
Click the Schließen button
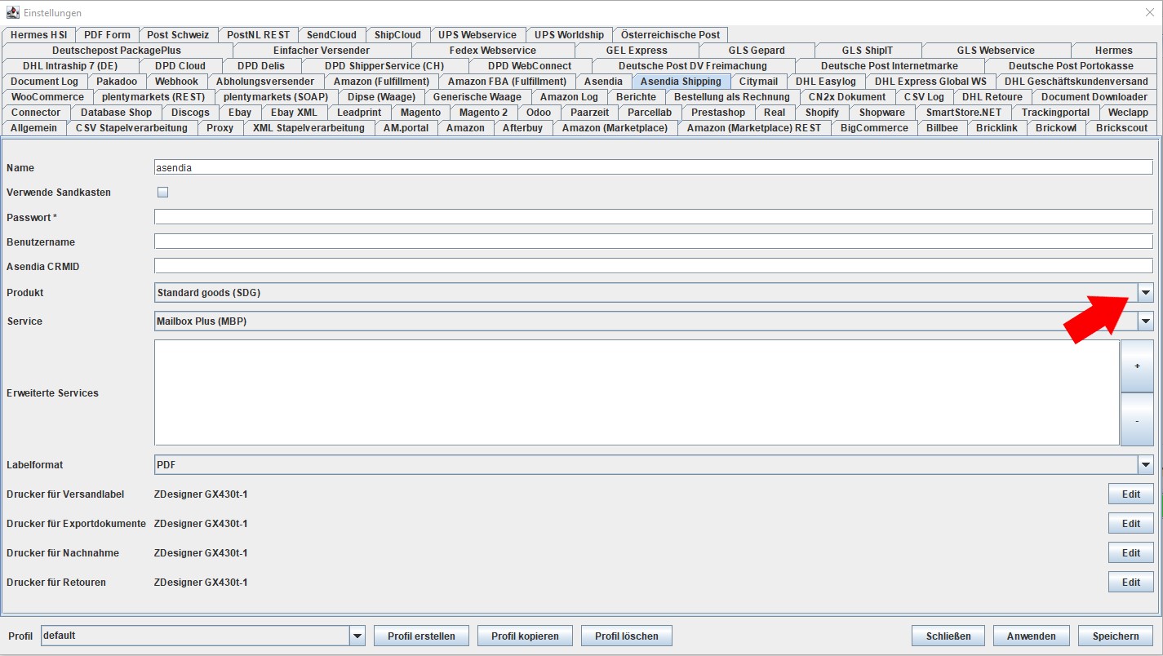pos(948,636)
